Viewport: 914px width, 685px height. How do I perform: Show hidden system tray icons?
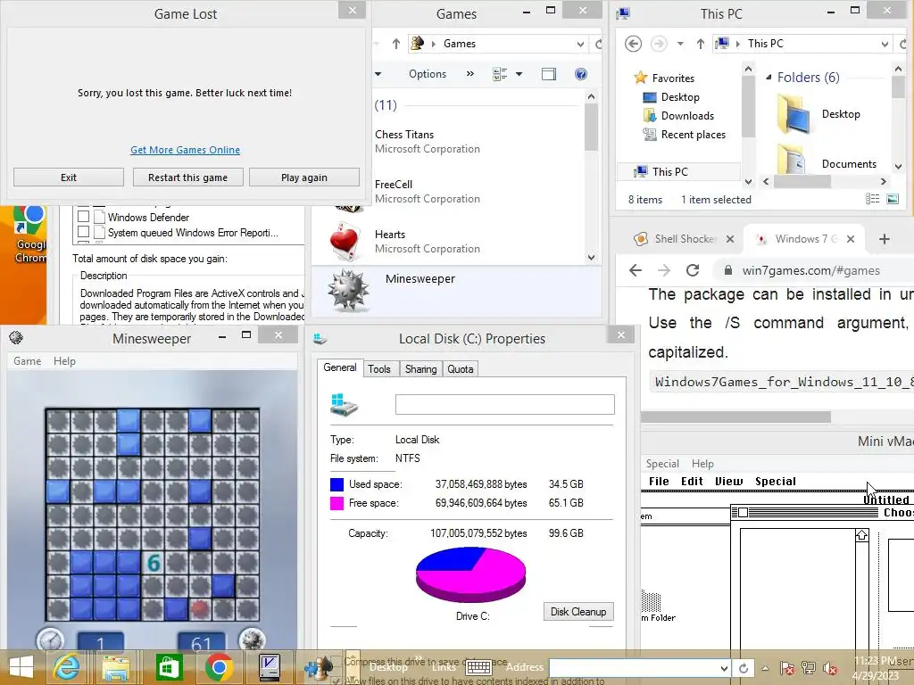pyautogui.click(x=765, y=668)
